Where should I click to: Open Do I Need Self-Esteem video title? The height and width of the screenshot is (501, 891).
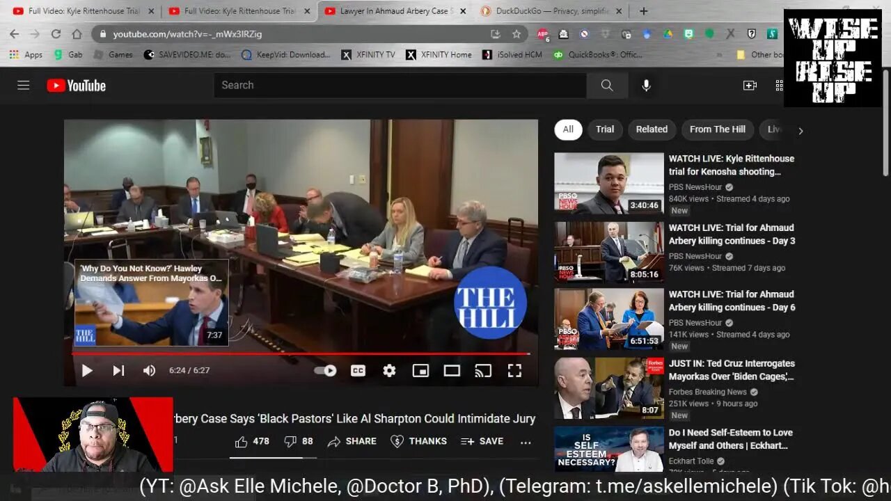731,439
